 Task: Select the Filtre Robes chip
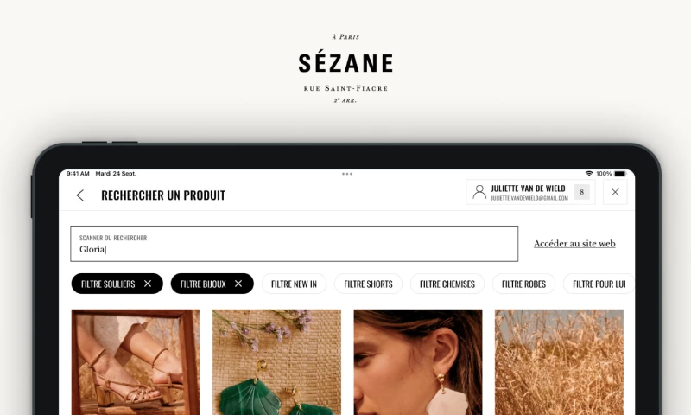pyautogui.click(x=523, y=284)
